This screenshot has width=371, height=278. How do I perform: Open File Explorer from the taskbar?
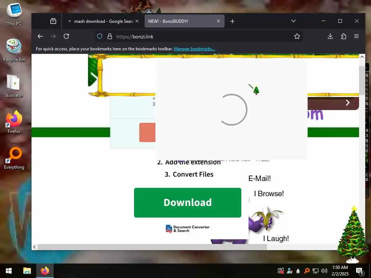click(x=27, y=271)
